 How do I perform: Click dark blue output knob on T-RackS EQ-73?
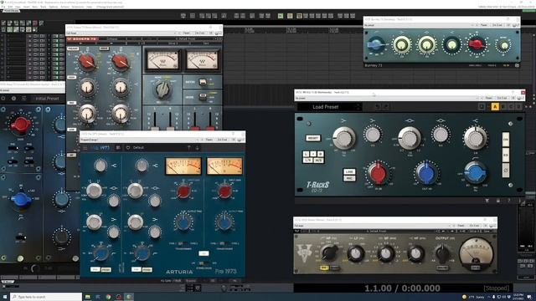click(426, 173)
